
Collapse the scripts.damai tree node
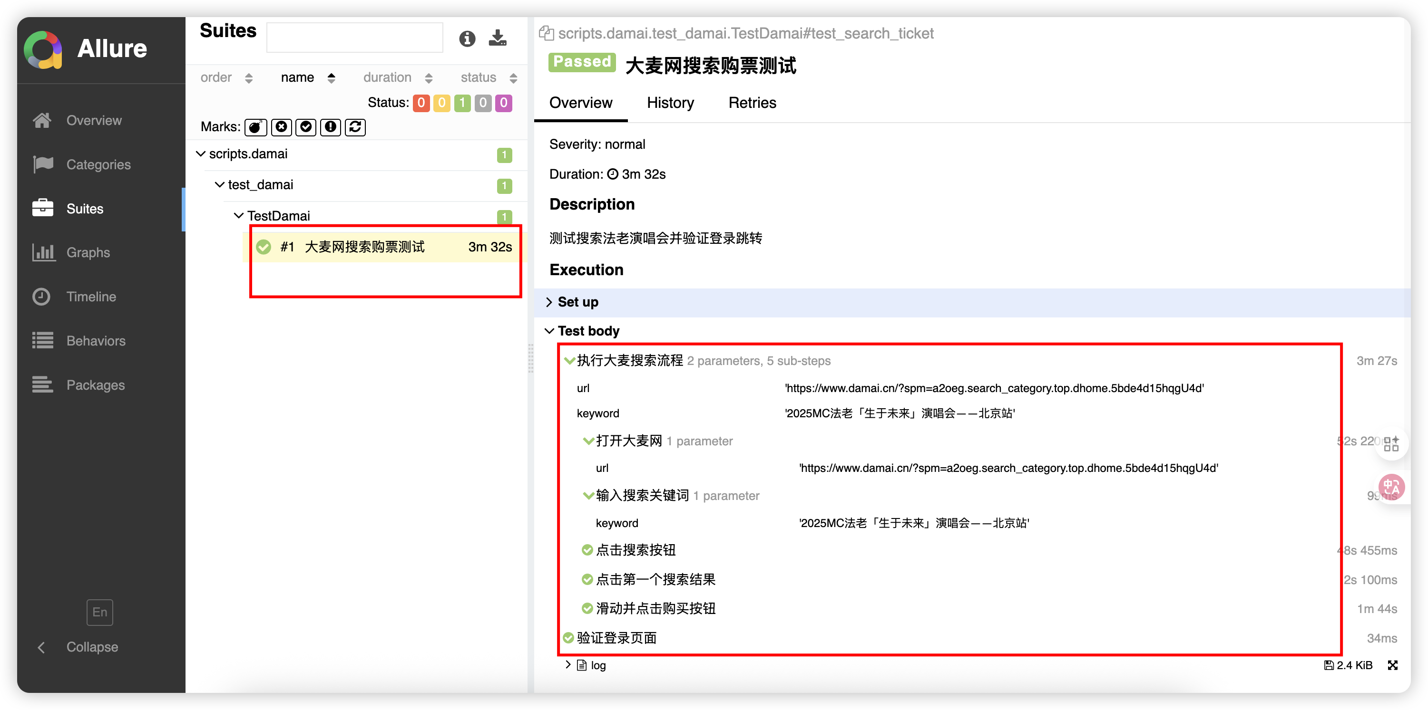click(201, 154)
